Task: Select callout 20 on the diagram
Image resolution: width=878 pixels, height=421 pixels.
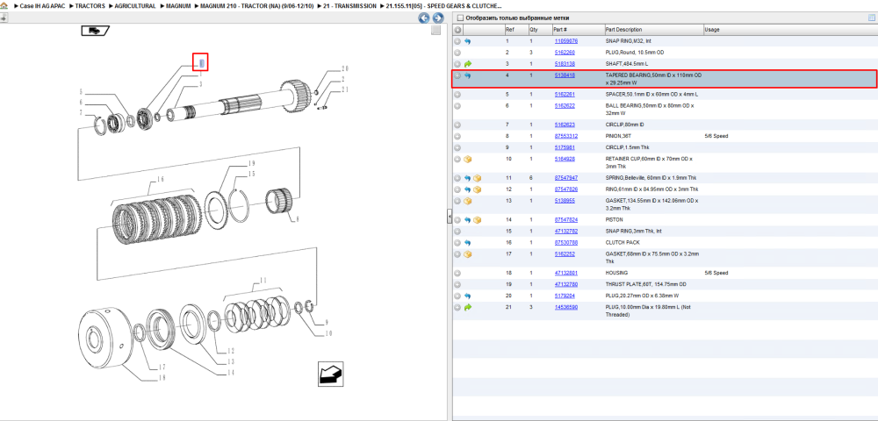Action: pyautogui.click(x=344, y=69)
